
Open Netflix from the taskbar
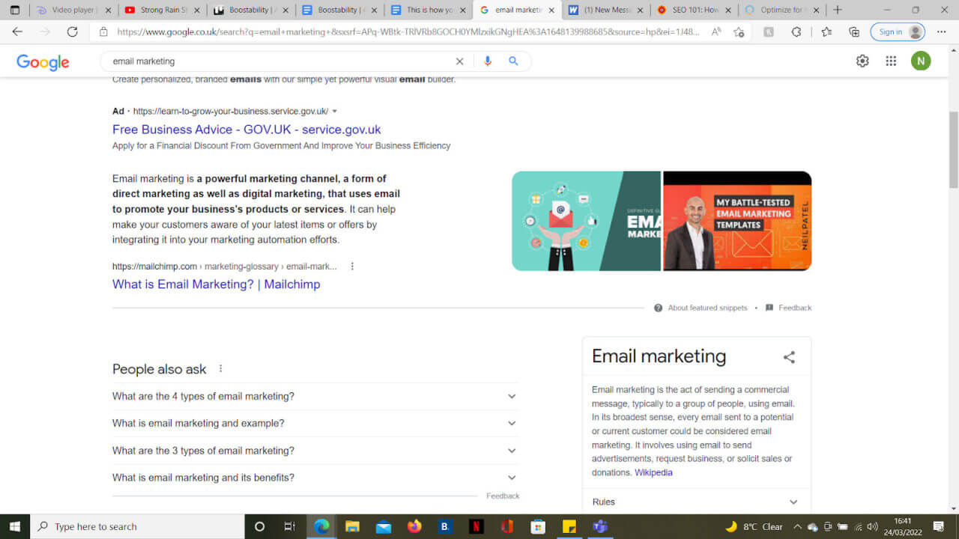(476, 526)
